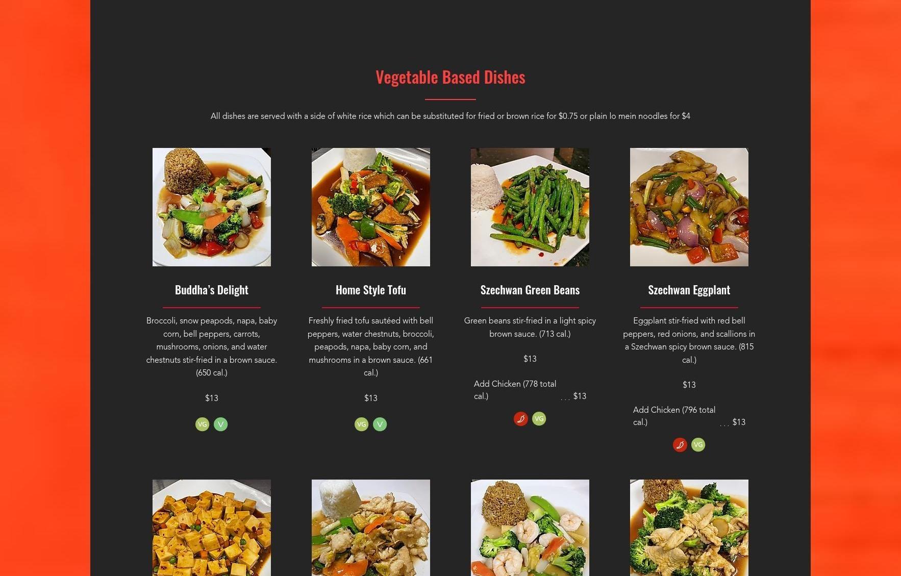
Task: Click the VG icon under Home Style Tofu
Action: coord(361,424)
